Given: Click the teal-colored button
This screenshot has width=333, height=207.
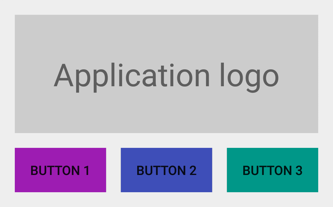Looking at the screenshot, I should (x=273, y=170).
